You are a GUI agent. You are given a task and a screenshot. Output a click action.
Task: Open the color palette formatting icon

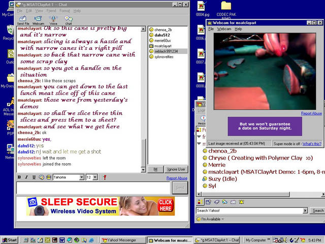pyautogui.click(x=42, y=177)
